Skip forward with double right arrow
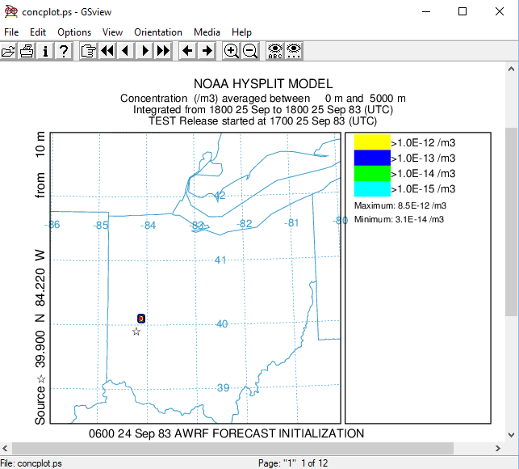Viewport: 519px width, 469px height. coord(163,51)
